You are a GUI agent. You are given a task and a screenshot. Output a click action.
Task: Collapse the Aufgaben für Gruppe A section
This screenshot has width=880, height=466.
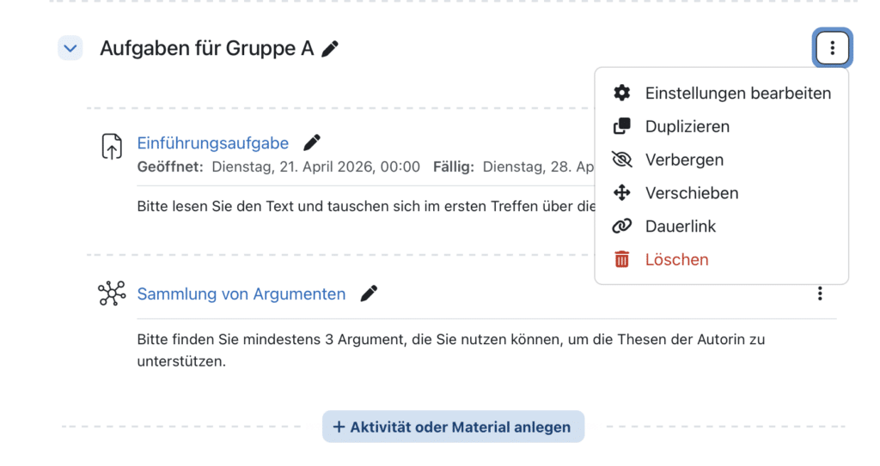(x=70, y=49)
